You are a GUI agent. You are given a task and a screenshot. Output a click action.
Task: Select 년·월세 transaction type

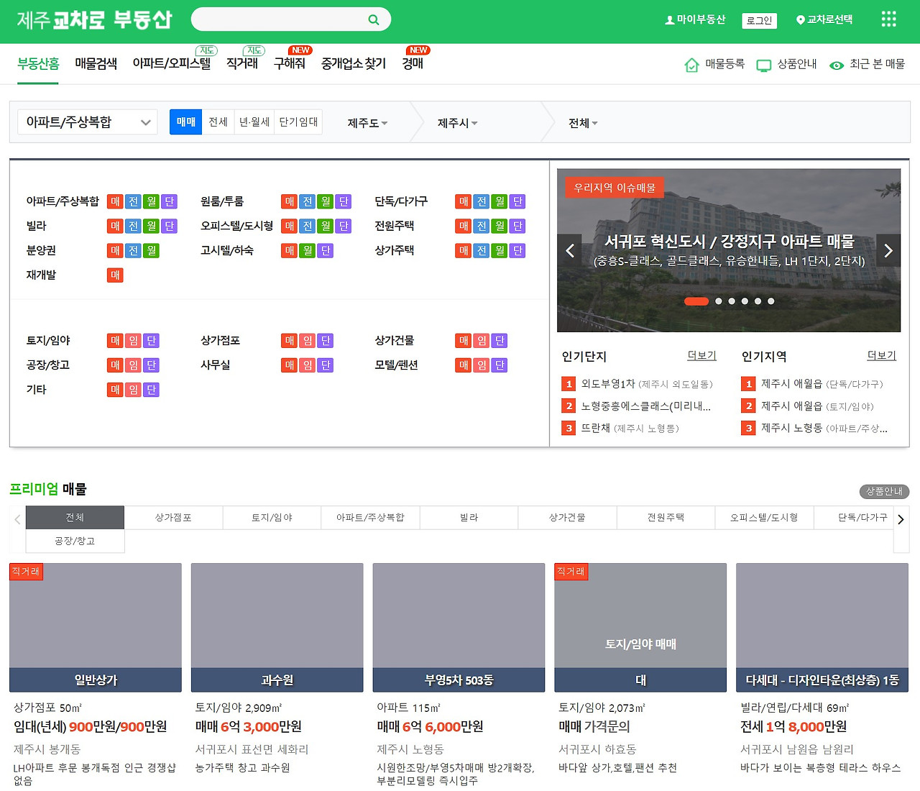[254, 122]
